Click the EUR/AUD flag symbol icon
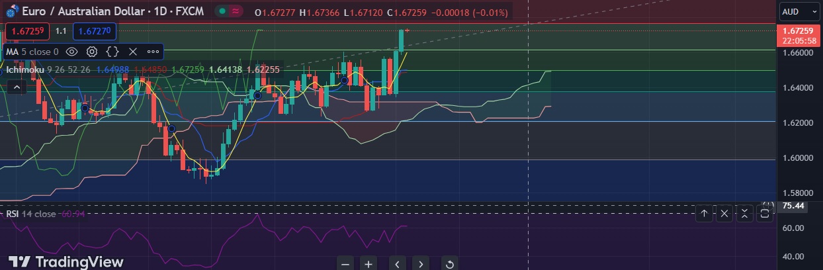Image resolution: width=823 pixels, height=270 pixels. (x=11, y=11)
